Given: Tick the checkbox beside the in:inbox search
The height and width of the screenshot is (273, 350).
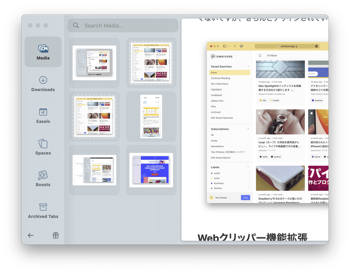Looking at the screenshot, I should (x=260, y=55).
